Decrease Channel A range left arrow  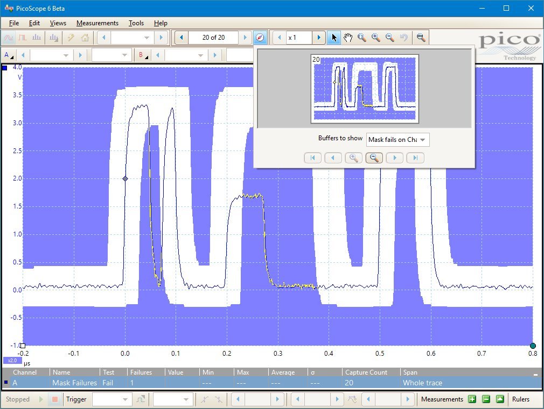pyautogui.click(x=23, y=55)
